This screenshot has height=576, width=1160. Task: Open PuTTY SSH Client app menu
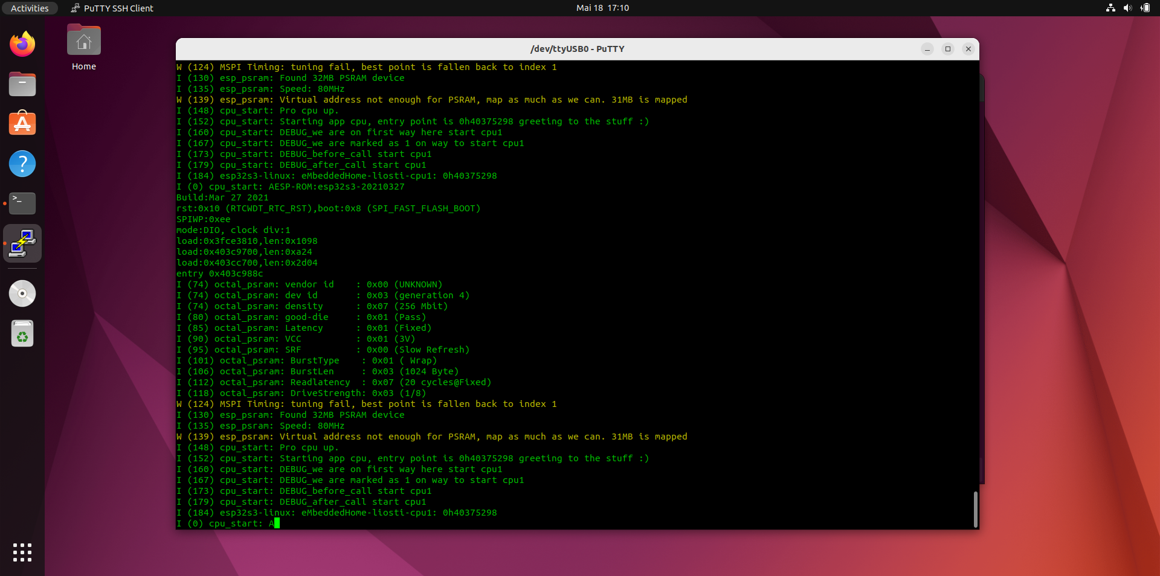click(112, 8)
